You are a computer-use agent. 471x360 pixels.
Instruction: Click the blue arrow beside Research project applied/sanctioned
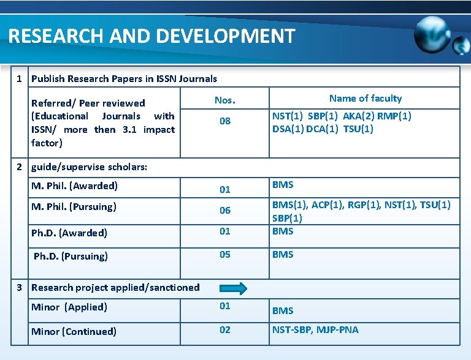click(x=234, y=288)
